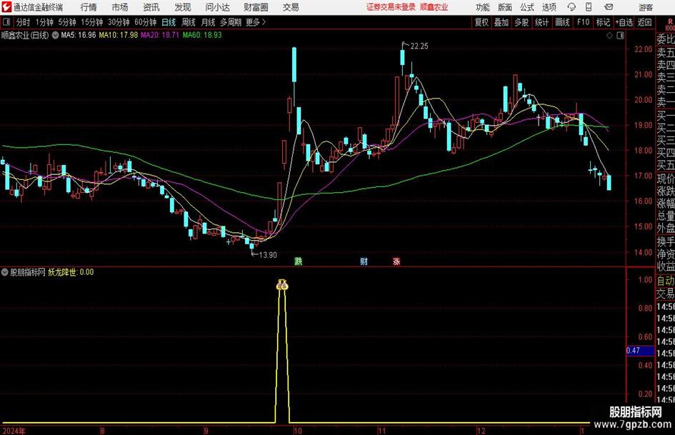Click the red R 1000 badge
This screenshot has height=435, width=675.
(670, 24)
